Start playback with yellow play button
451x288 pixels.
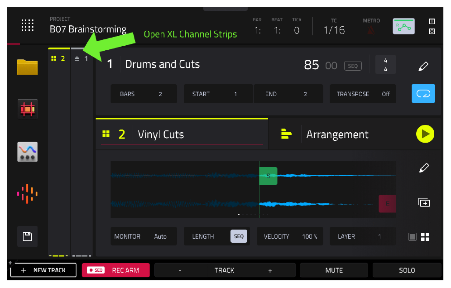point(425,134)
